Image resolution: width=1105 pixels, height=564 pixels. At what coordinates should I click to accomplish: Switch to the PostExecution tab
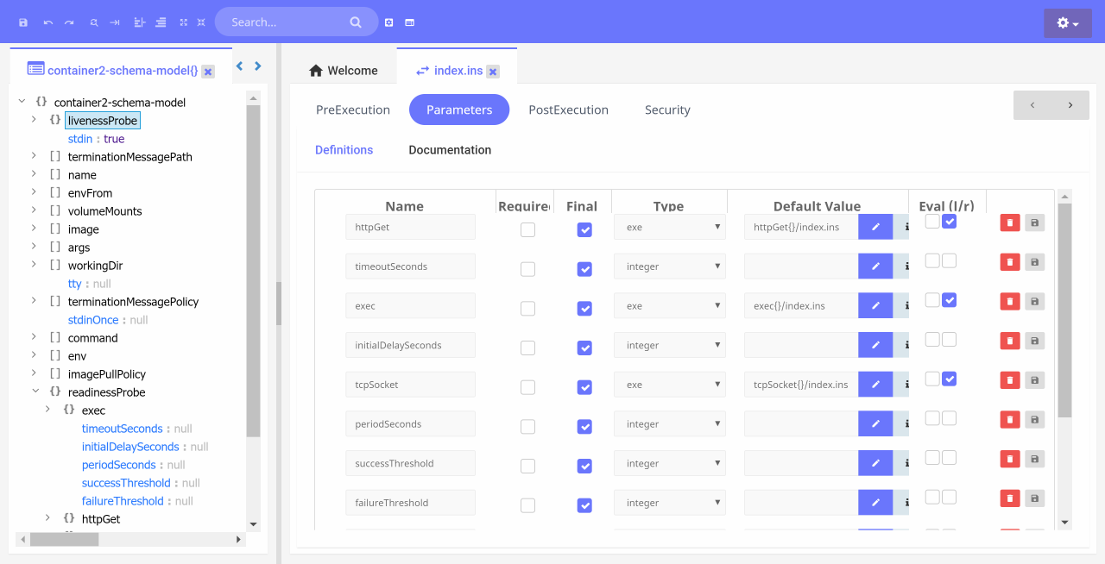click(x=568, y=110)
